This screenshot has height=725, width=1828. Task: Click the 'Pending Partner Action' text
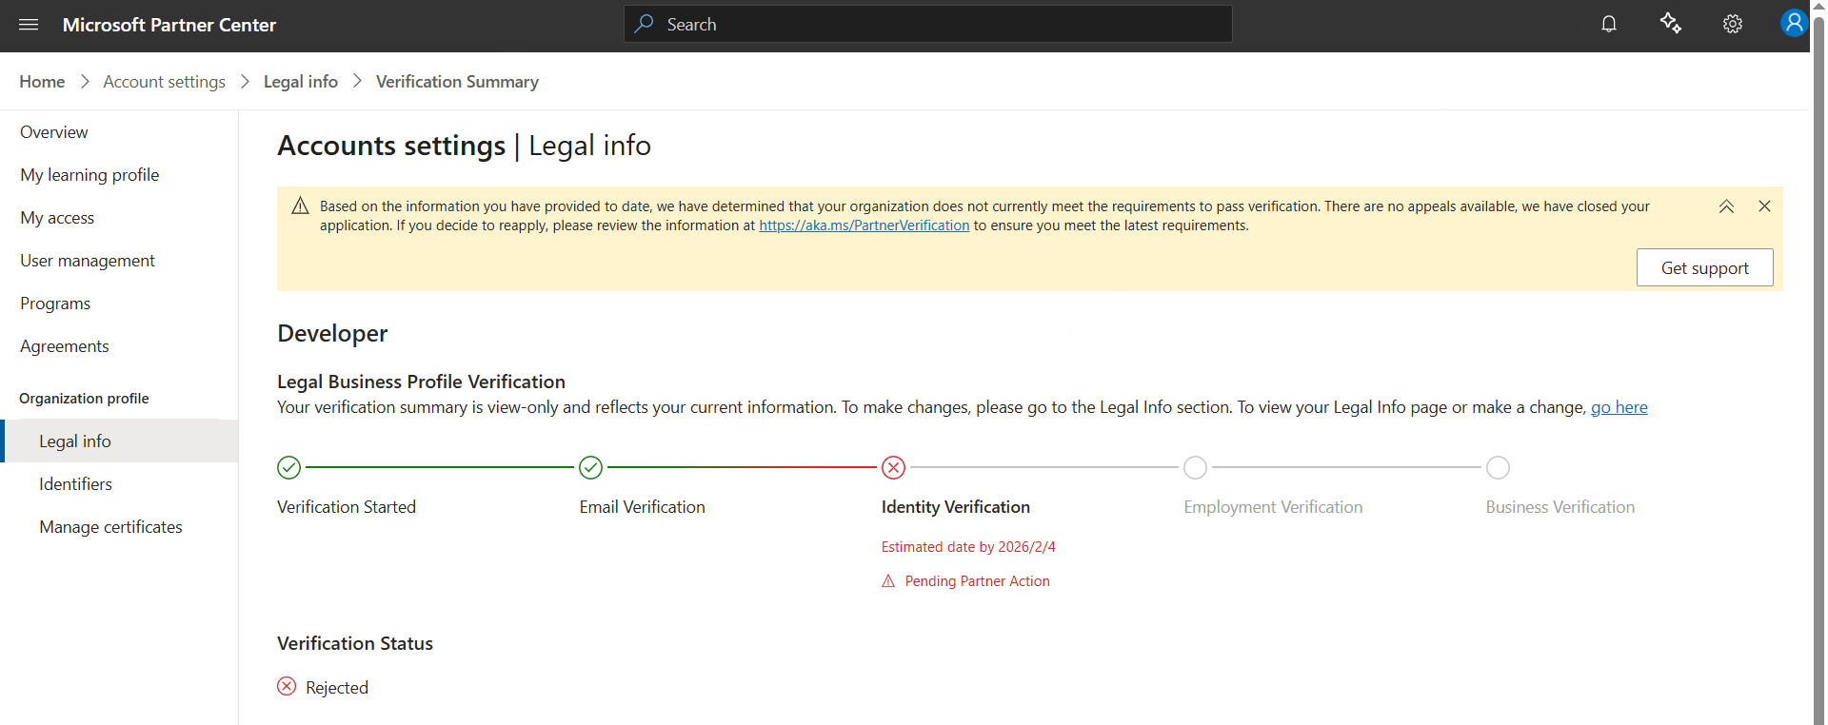point(977,581)
